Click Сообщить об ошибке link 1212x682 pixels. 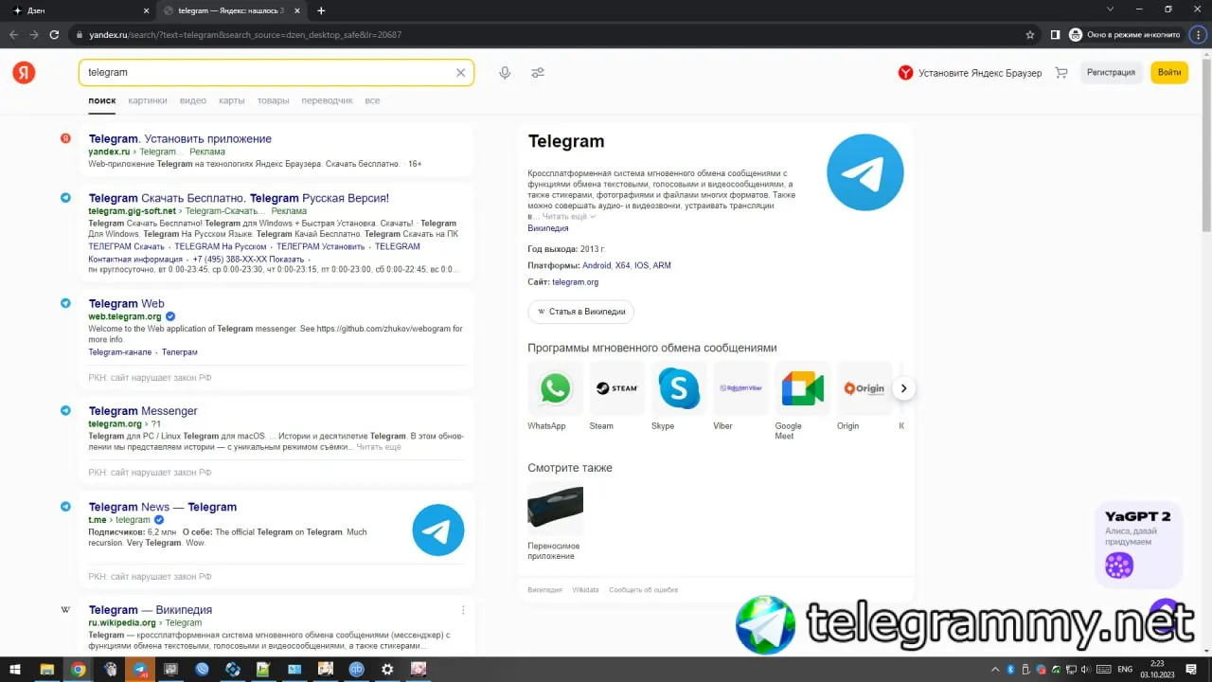click(644, 590)
